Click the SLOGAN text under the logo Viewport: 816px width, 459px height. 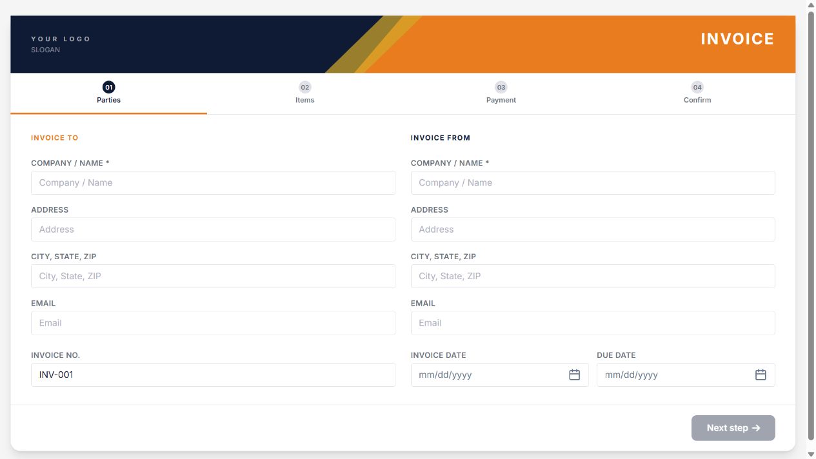(x=45, y=50)
